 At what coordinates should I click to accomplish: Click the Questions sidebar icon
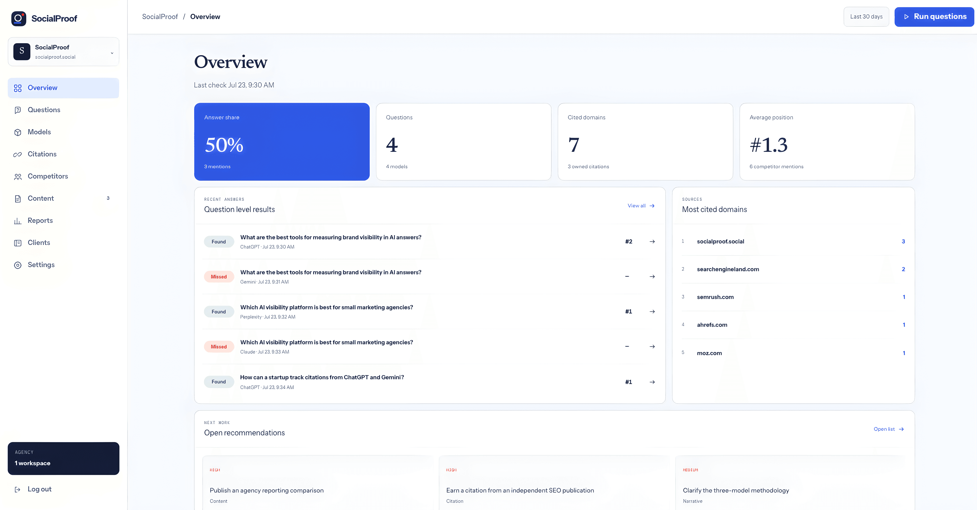[18, 110]
